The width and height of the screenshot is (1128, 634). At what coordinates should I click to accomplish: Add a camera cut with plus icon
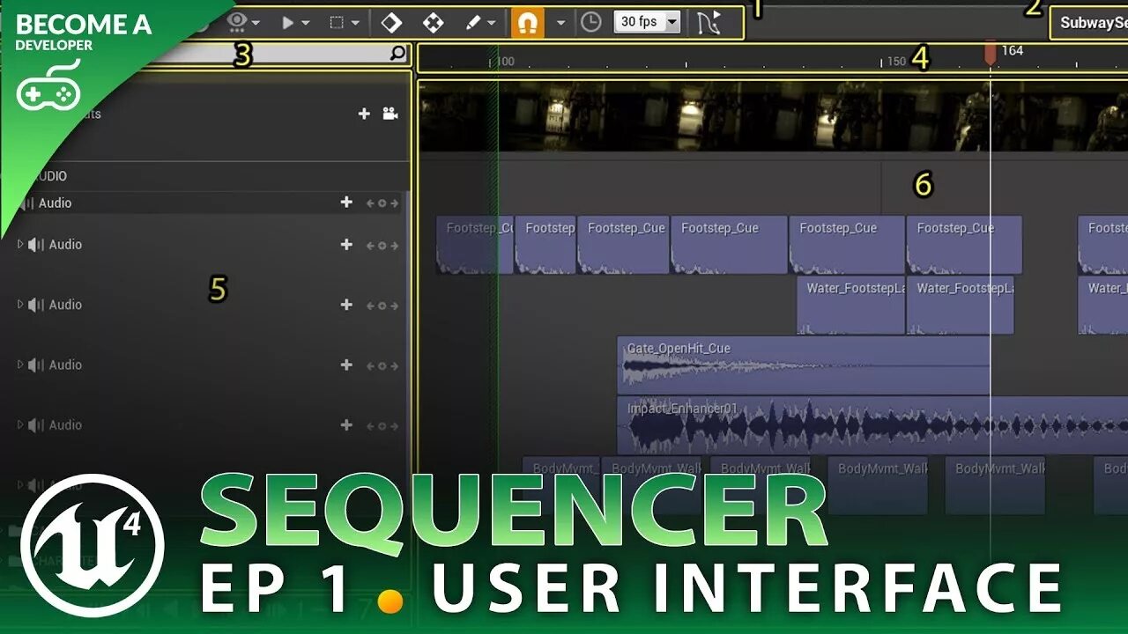(364, 114)
